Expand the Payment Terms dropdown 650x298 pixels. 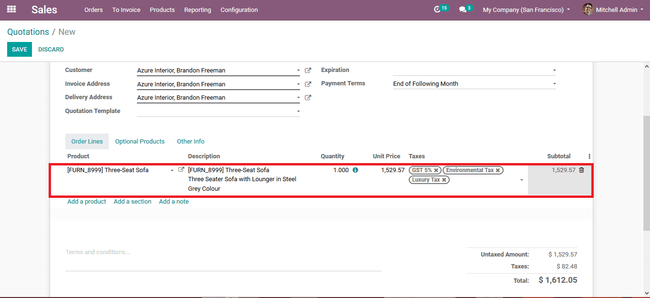554,84
